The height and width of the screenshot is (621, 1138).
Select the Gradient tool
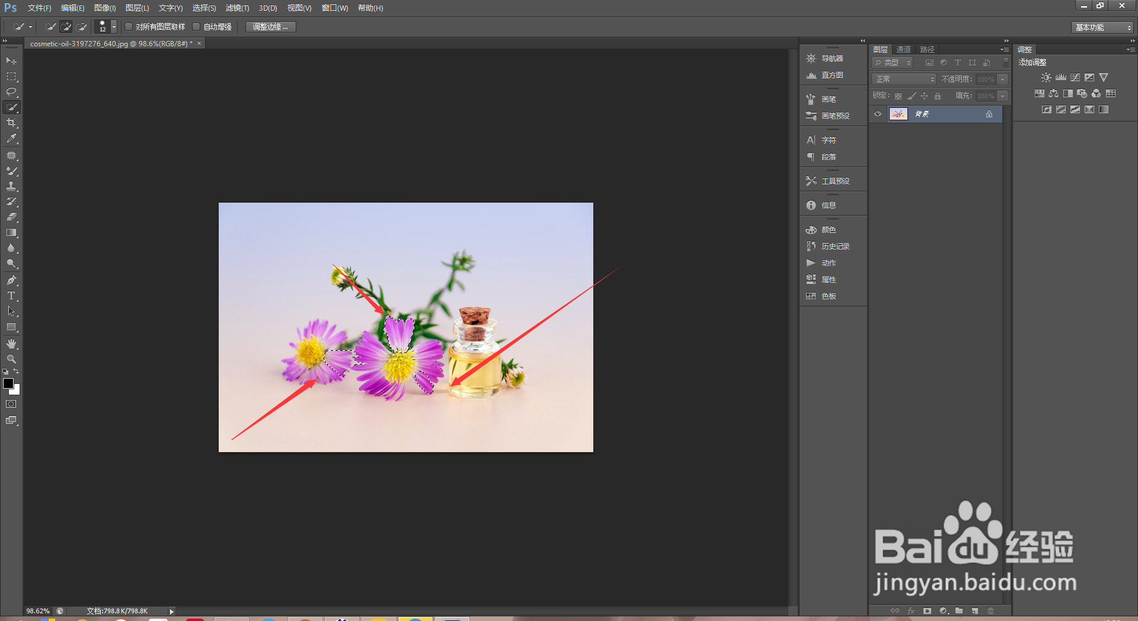click(x=11, y=232)
